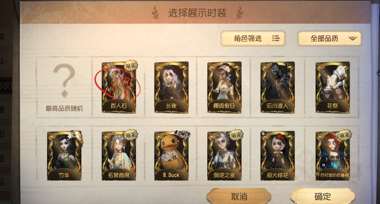Select the 不合时宜的危鲁弗 costume card
Image resolution: width=380 pixels, height=204 pixels.
pyautogui.click(x=332, y=156)
